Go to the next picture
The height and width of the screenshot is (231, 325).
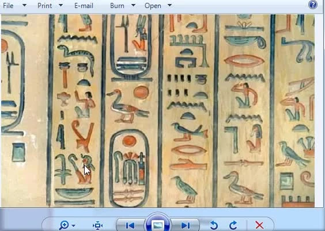(185, 225)
